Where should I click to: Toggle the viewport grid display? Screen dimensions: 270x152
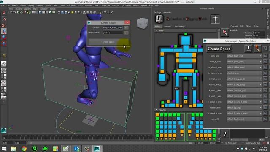(33, 12)
